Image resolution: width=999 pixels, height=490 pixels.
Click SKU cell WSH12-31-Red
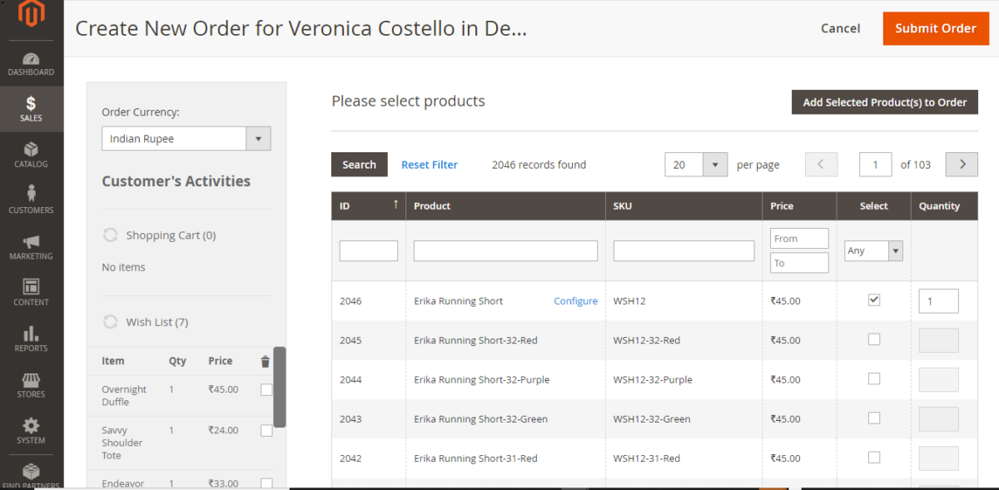[647, 458]
